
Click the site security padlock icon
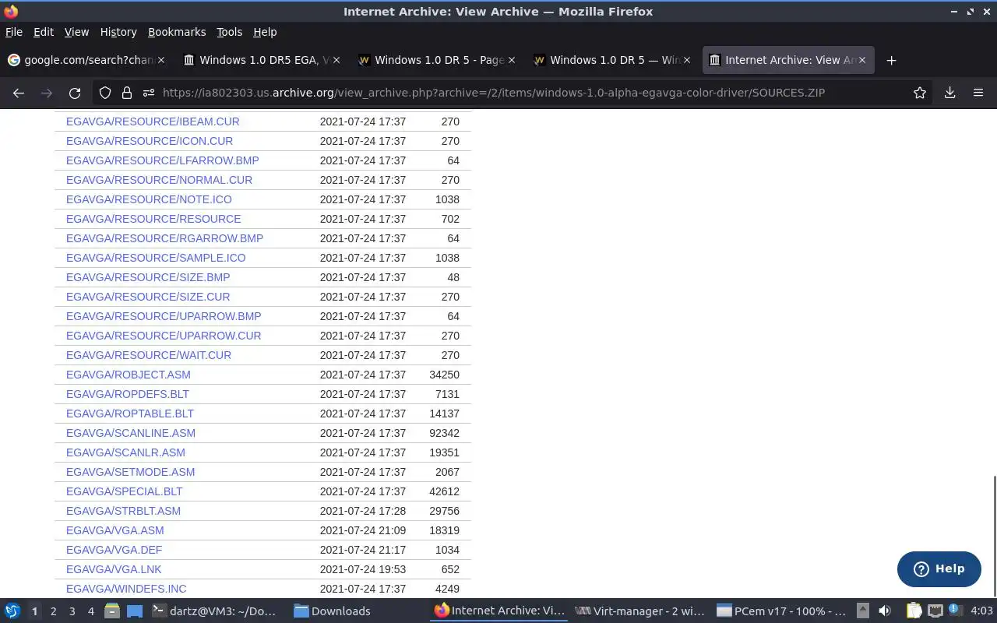(x=127, y=93)
